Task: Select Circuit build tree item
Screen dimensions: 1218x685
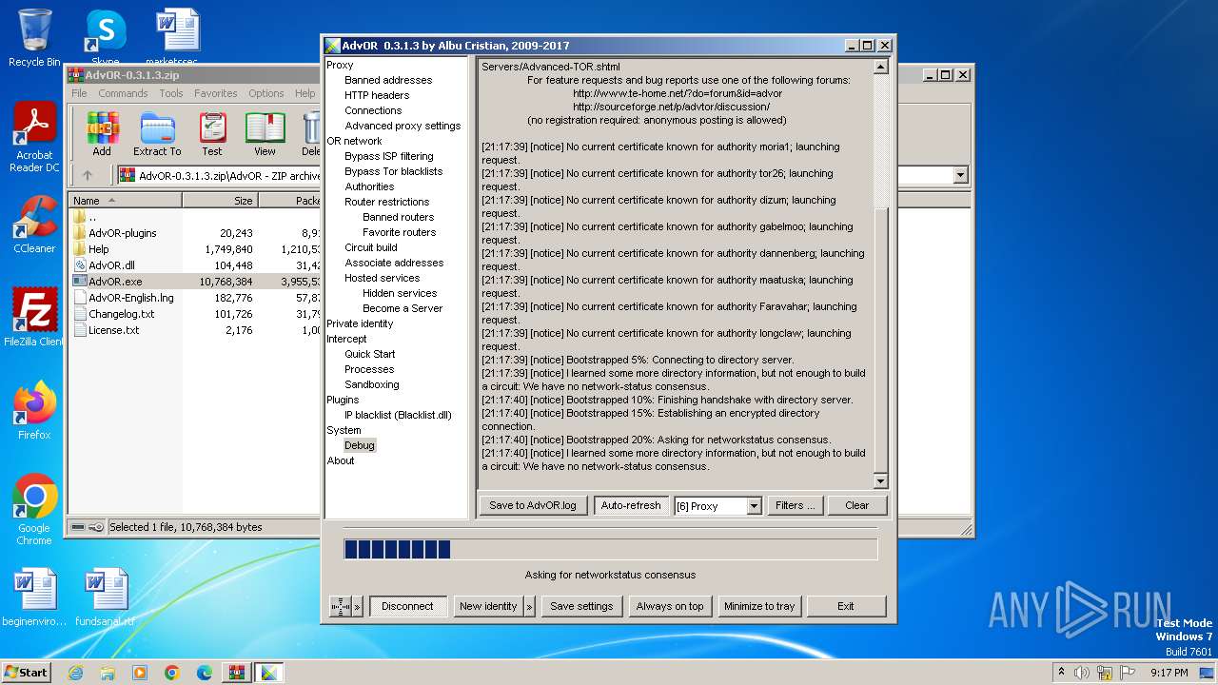Action: click(x=371, y=247)
